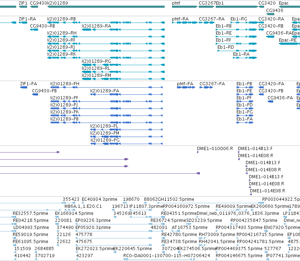Click transcript l(2)01289-RL label
Screen dimensions: 300x261
(96, 68)
